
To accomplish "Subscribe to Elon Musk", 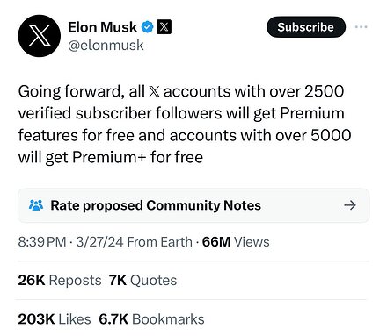I will point(306,27).
